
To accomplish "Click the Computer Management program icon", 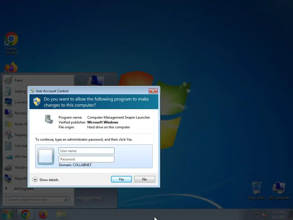I will point(49,119).
